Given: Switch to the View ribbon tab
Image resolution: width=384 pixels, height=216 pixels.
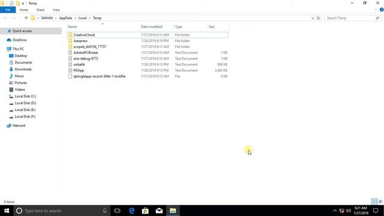Looking at the screenshot, I should (x=56, y=10).
